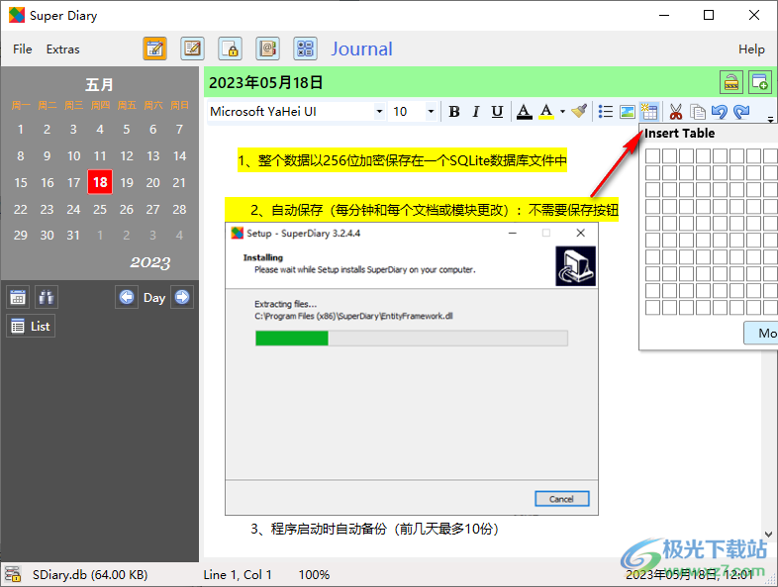The image size is (778, 587).
Task: Go to the next day arrow
Action: 182,297
